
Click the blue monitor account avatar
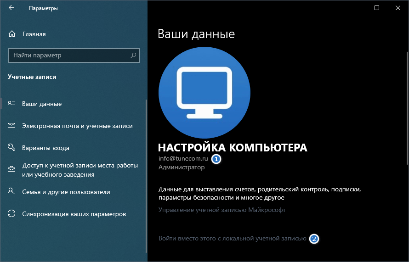click(204, 93)
